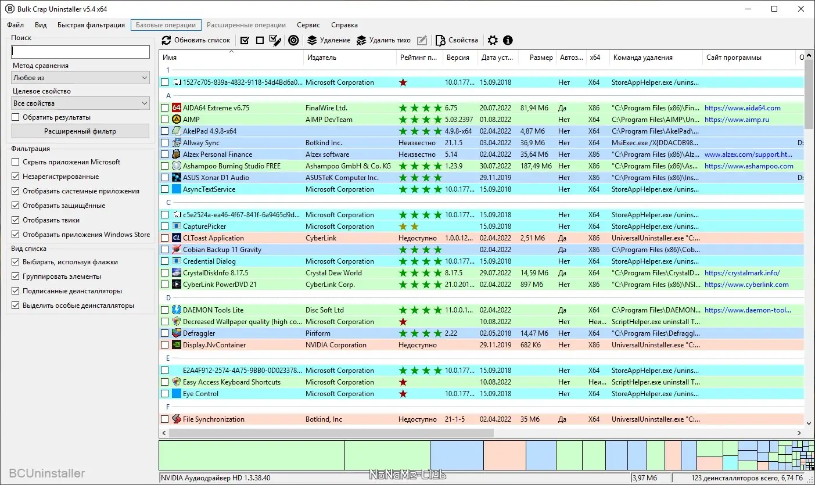Image resolution: width=815 pixels, height=485 pixels.
Task: Expand the Целевое свойство dropdown
Action: 80,103
